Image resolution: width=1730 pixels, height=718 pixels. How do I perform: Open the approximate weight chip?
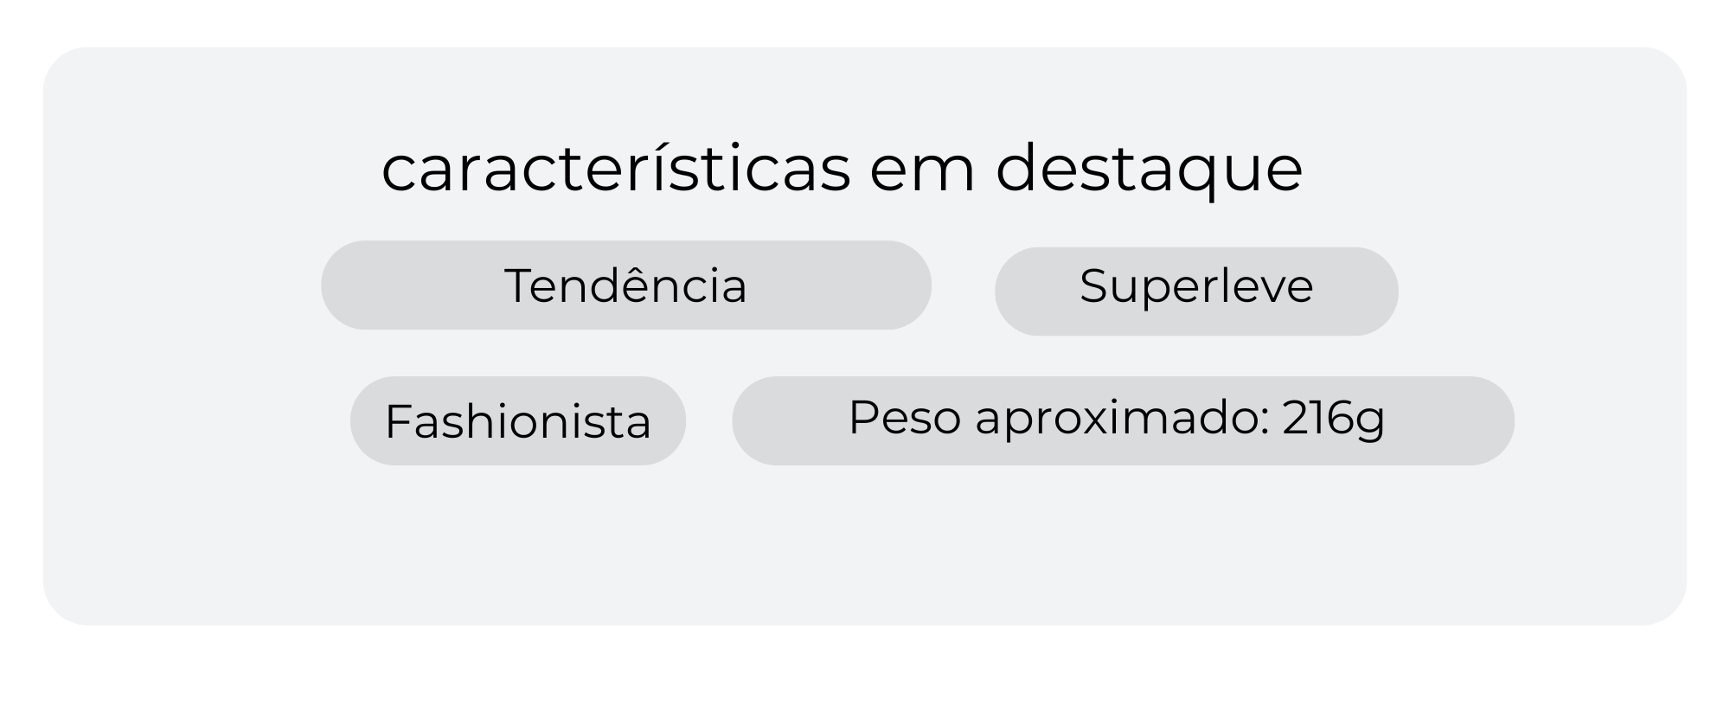[x=1123, y=420]
